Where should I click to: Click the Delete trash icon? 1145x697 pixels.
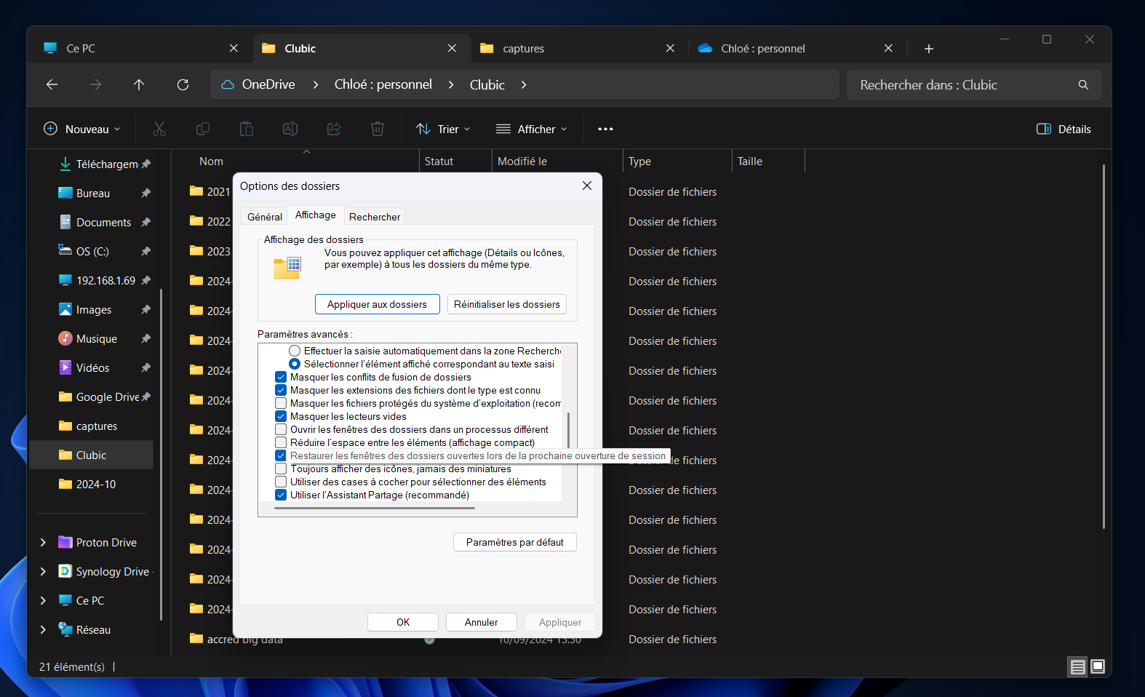[378, 129]
